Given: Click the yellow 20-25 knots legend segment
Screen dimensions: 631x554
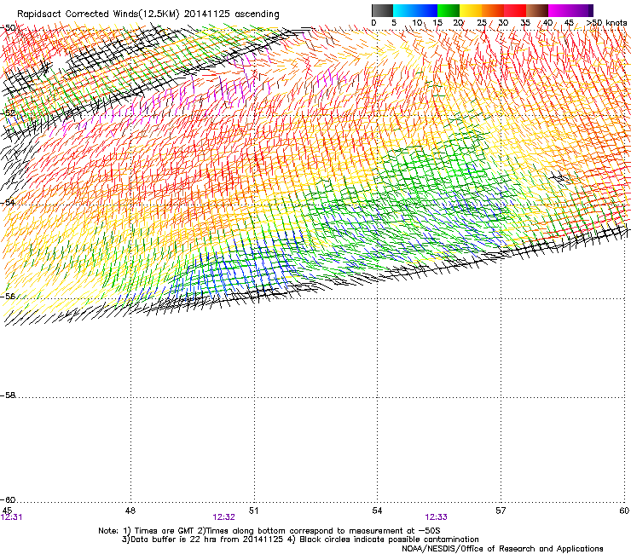Looking at the screenshot, I should pos(471,10).
